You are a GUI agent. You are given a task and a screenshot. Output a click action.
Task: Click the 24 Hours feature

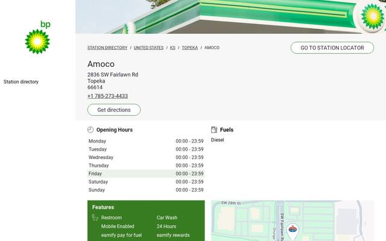166,227
